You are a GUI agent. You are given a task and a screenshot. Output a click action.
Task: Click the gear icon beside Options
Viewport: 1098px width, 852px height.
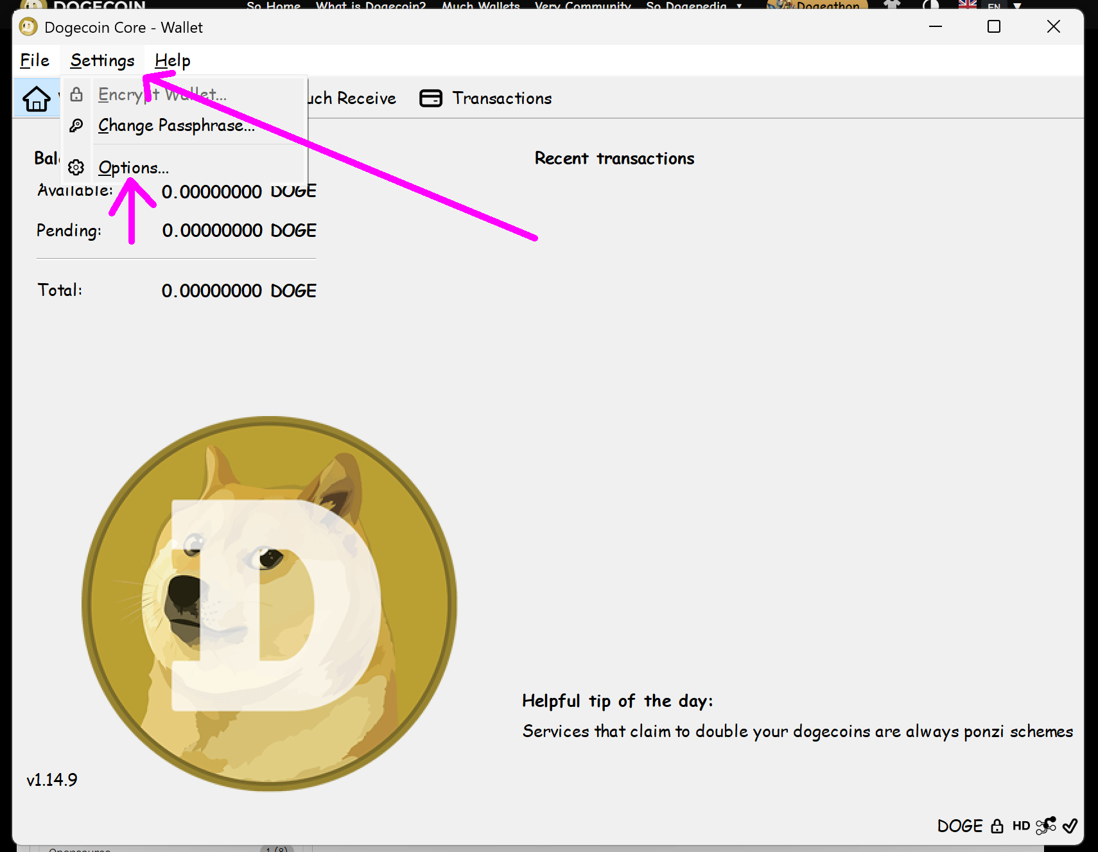coord(76,168)
